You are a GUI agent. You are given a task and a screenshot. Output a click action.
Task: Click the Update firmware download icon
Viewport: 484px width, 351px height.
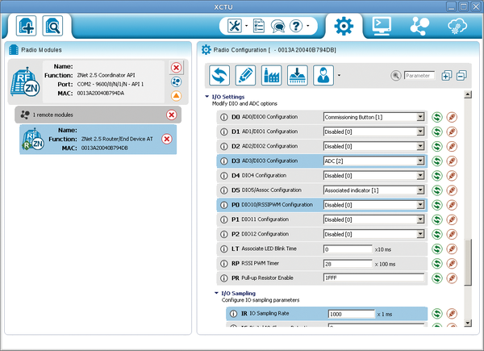[x=297, y=75]
